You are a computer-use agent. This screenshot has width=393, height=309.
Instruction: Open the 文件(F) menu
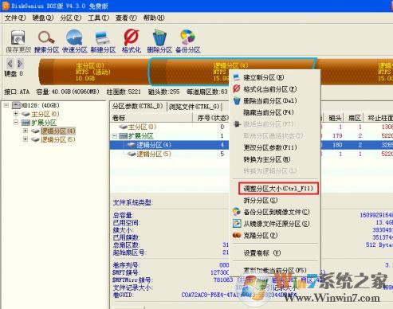click(x=15, y=18)
